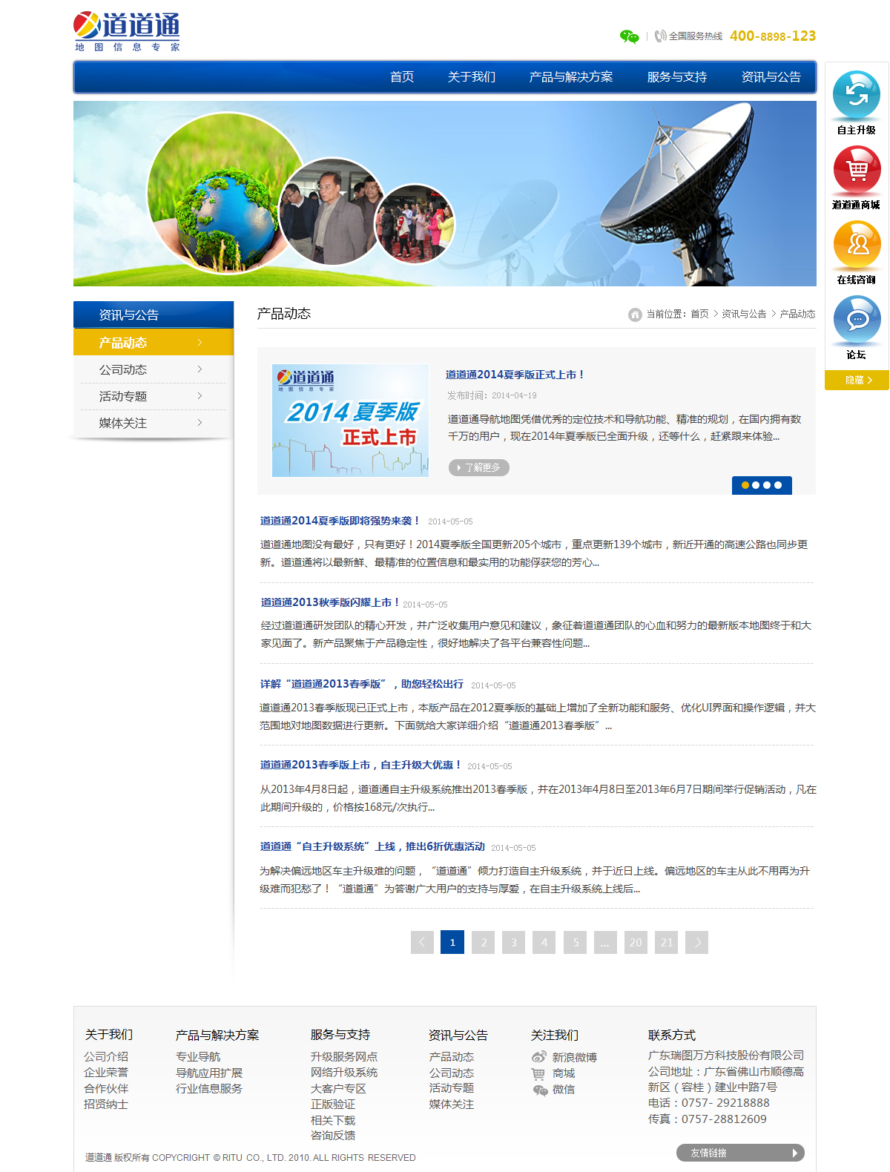Open 产品与解决方案 in the main navigation
The width and height of the screenshot is (890, 1172).
(x=571, y=77)
